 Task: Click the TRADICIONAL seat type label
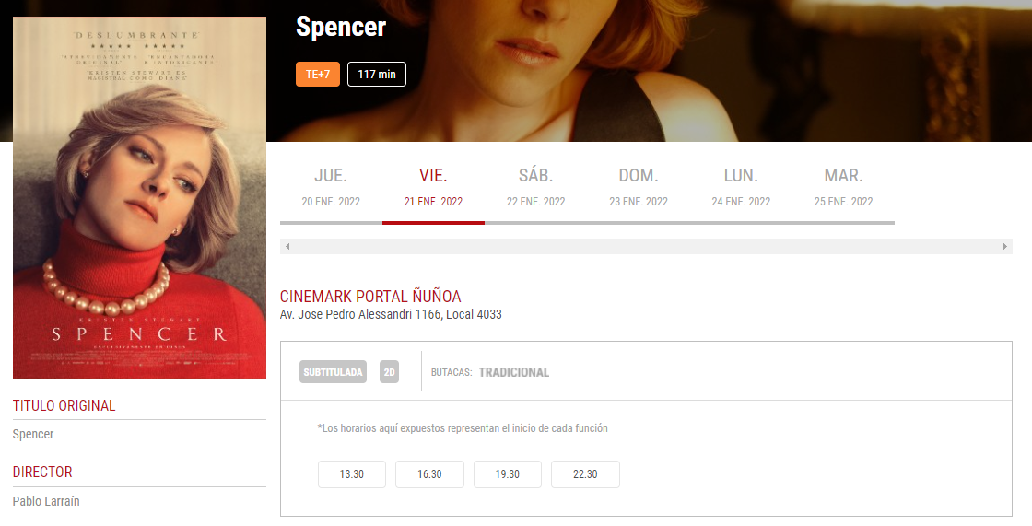(513, 372)
